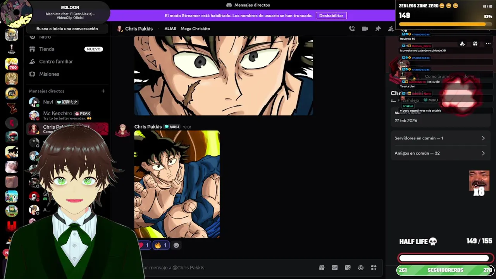Start a video call using the camera icon
Image resolution: width=496 pixels, height=279 pixels.
point(365,29)
